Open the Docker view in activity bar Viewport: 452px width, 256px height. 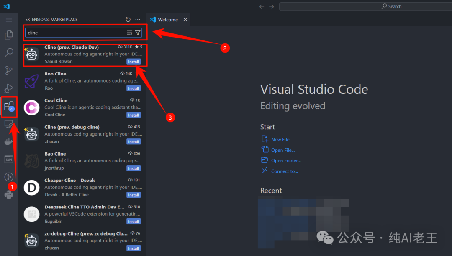9,142
